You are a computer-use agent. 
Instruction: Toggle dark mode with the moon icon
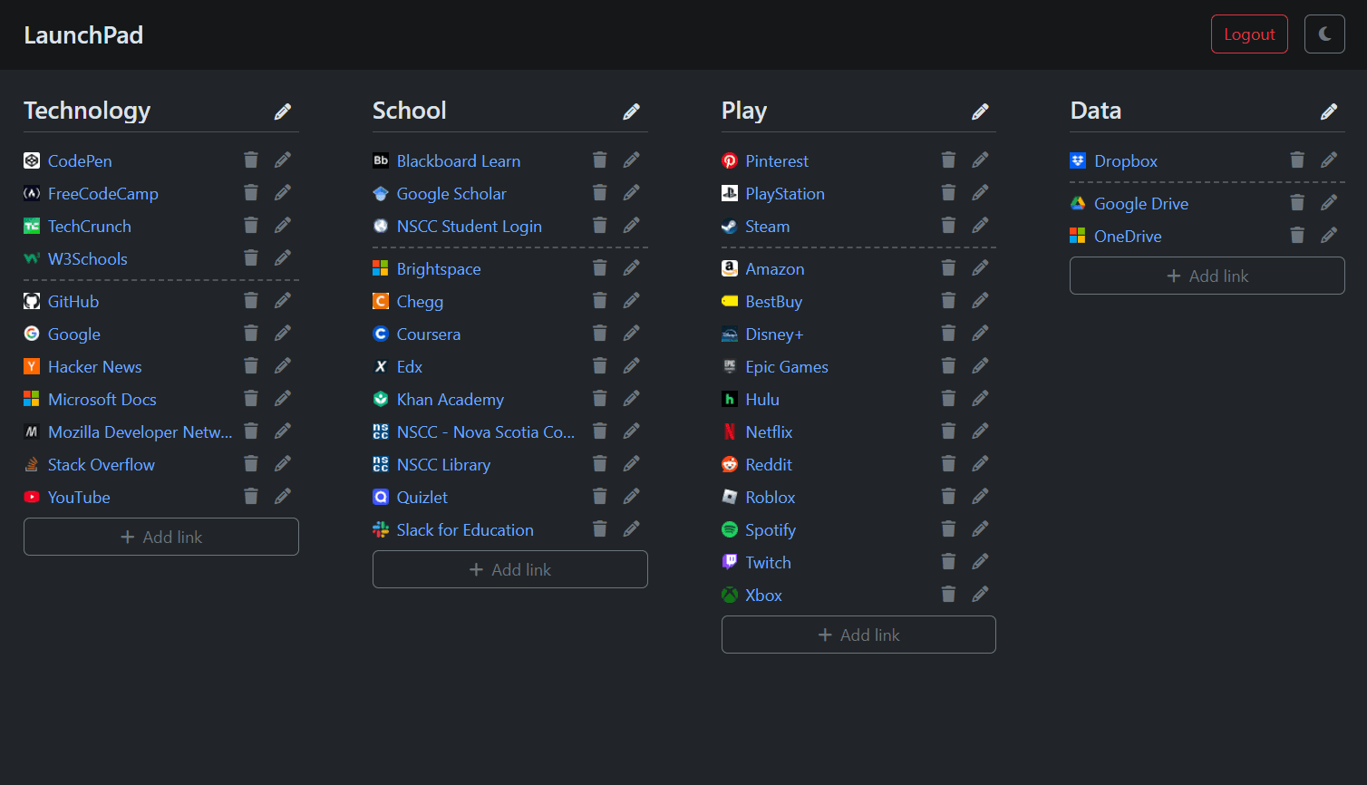click(1324, 34)
